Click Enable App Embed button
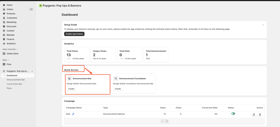Image resolution: width=280 pixels, height=127 pixels. 74,34
